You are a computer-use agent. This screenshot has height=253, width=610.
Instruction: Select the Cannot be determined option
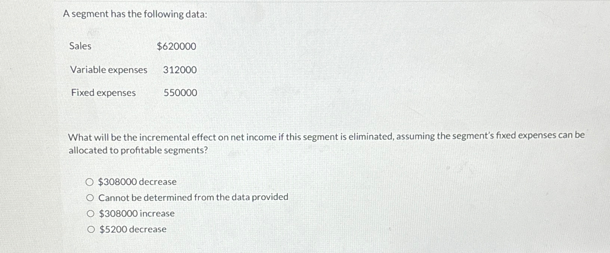(90, 198)
